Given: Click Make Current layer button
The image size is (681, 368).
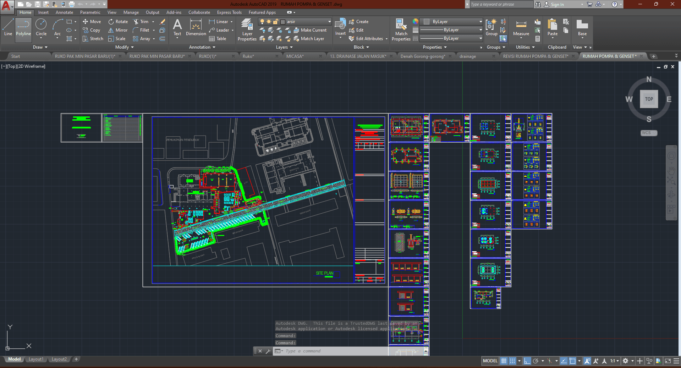Looking at the screenshot, I should (310, 30).
